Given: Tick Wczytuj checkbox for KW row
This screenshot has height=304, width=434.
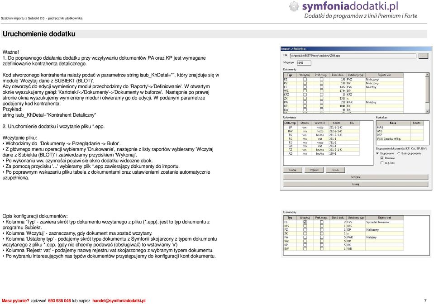Looking at the screenshot, I should click(305, 110).
